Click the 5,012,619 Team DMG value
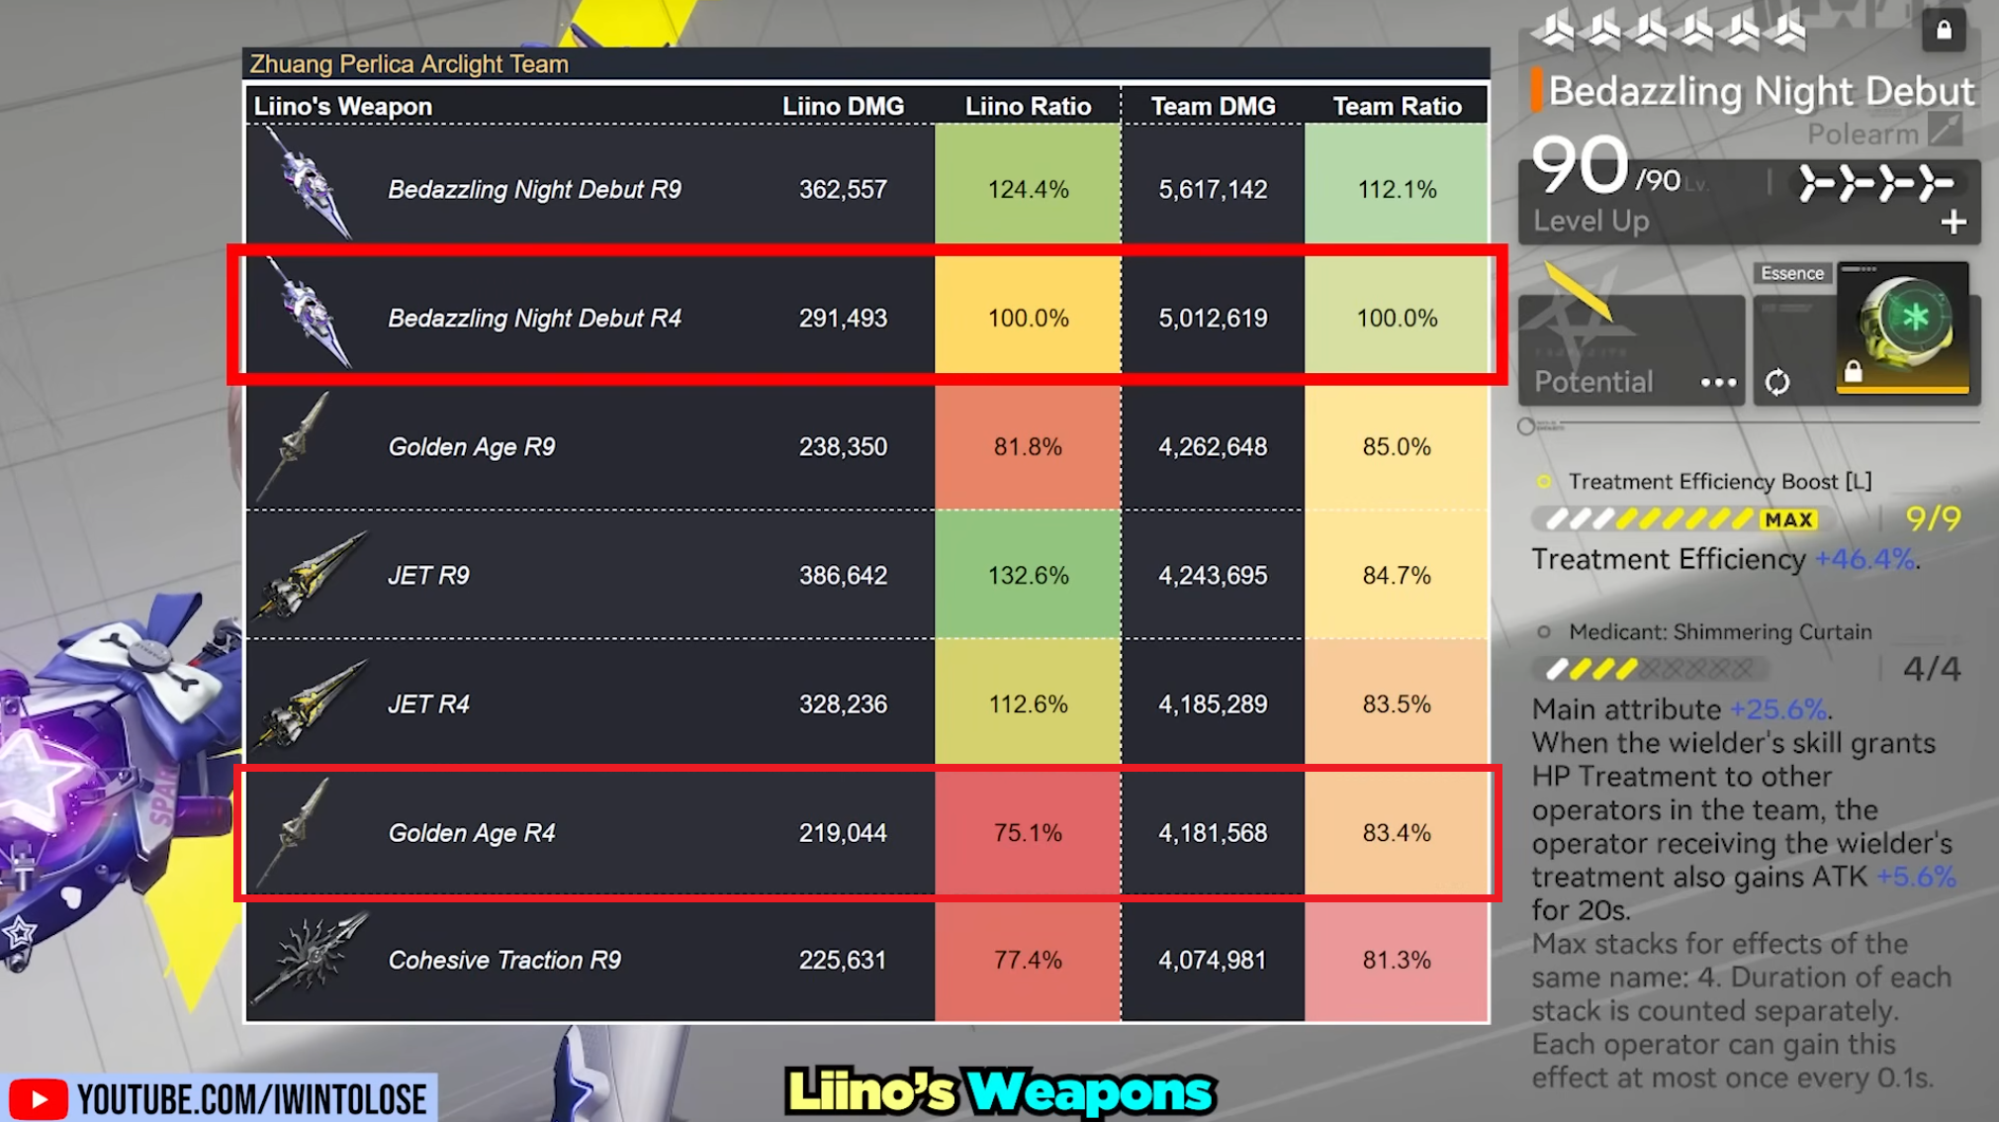The image size is (1999, 1122). tap(1213, 318)
